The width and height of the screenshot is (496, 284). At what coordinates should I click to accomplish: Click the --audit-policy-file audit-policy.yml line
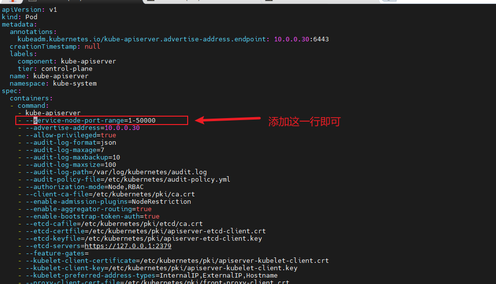point(128,179)
